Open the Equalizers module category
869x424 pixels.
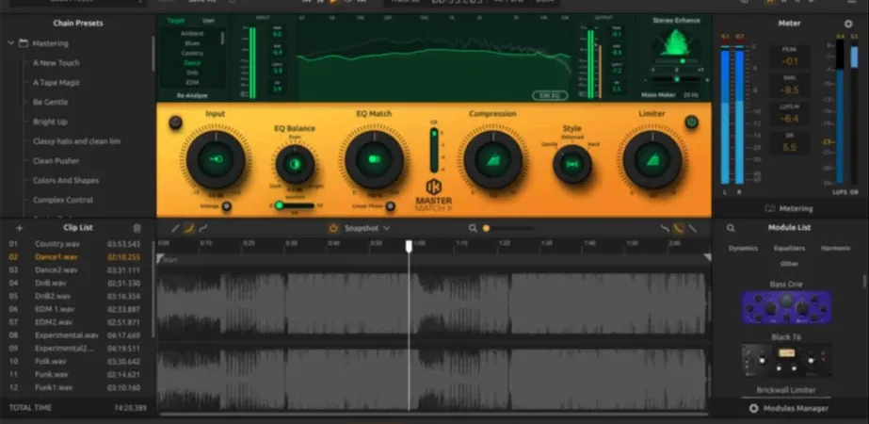(789, 249)
